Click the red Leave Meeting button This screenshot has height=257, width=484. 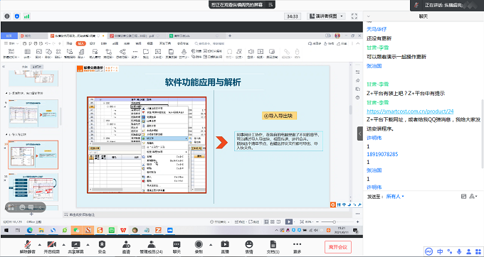(338, 247)
